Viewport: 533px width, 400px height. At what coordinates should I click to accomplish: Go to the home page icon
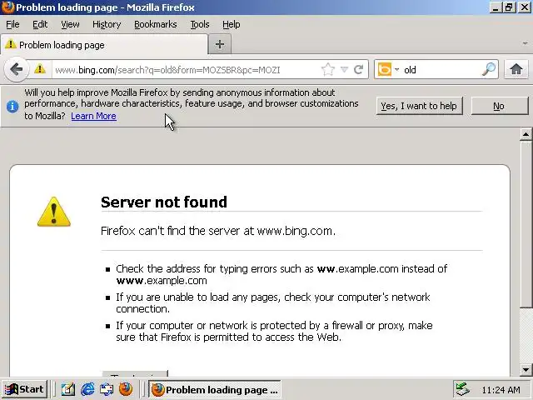[516, 69]
